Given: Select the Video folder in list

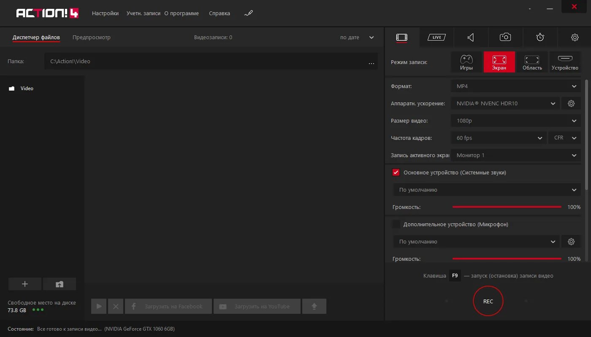Looking at the screenshot, I should pyautogui.click(x=42, y=88).
